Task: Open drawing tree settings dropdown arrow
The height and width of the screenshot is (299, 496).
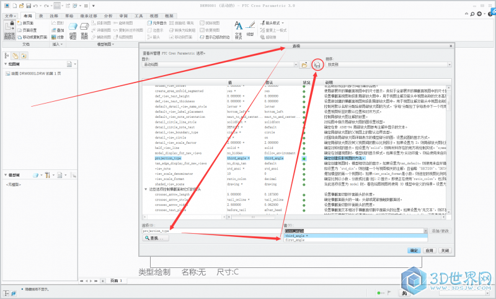Action: tap(75, 65)
